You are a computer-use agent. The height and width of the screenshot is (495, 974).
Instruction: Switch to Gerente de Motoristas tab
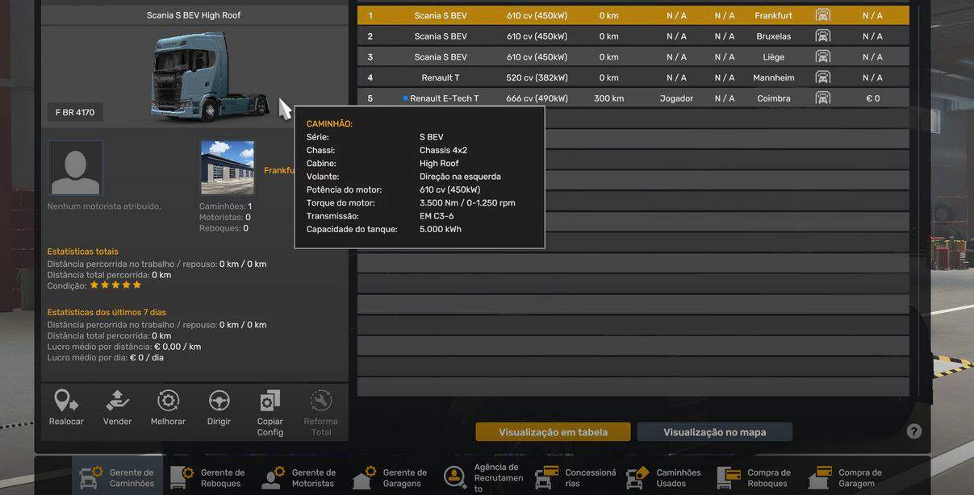(299, 477)
